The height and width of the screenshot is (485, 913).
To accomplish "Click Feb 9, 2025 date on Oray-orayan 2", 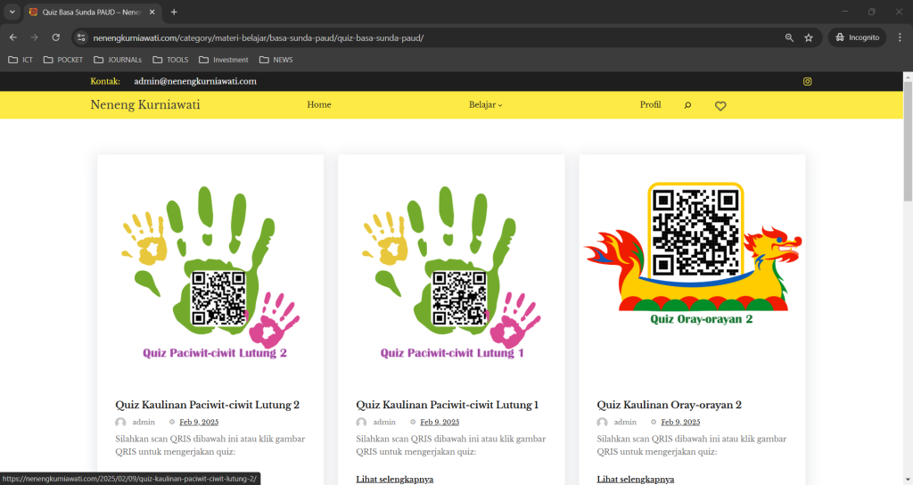I will tap(680, 422).
